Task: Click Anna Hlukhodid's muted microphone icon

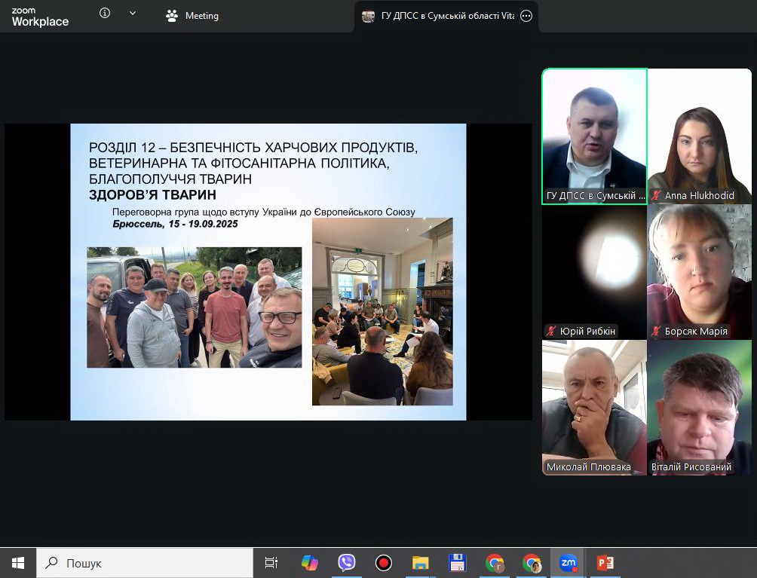Action: click(656, 196)
